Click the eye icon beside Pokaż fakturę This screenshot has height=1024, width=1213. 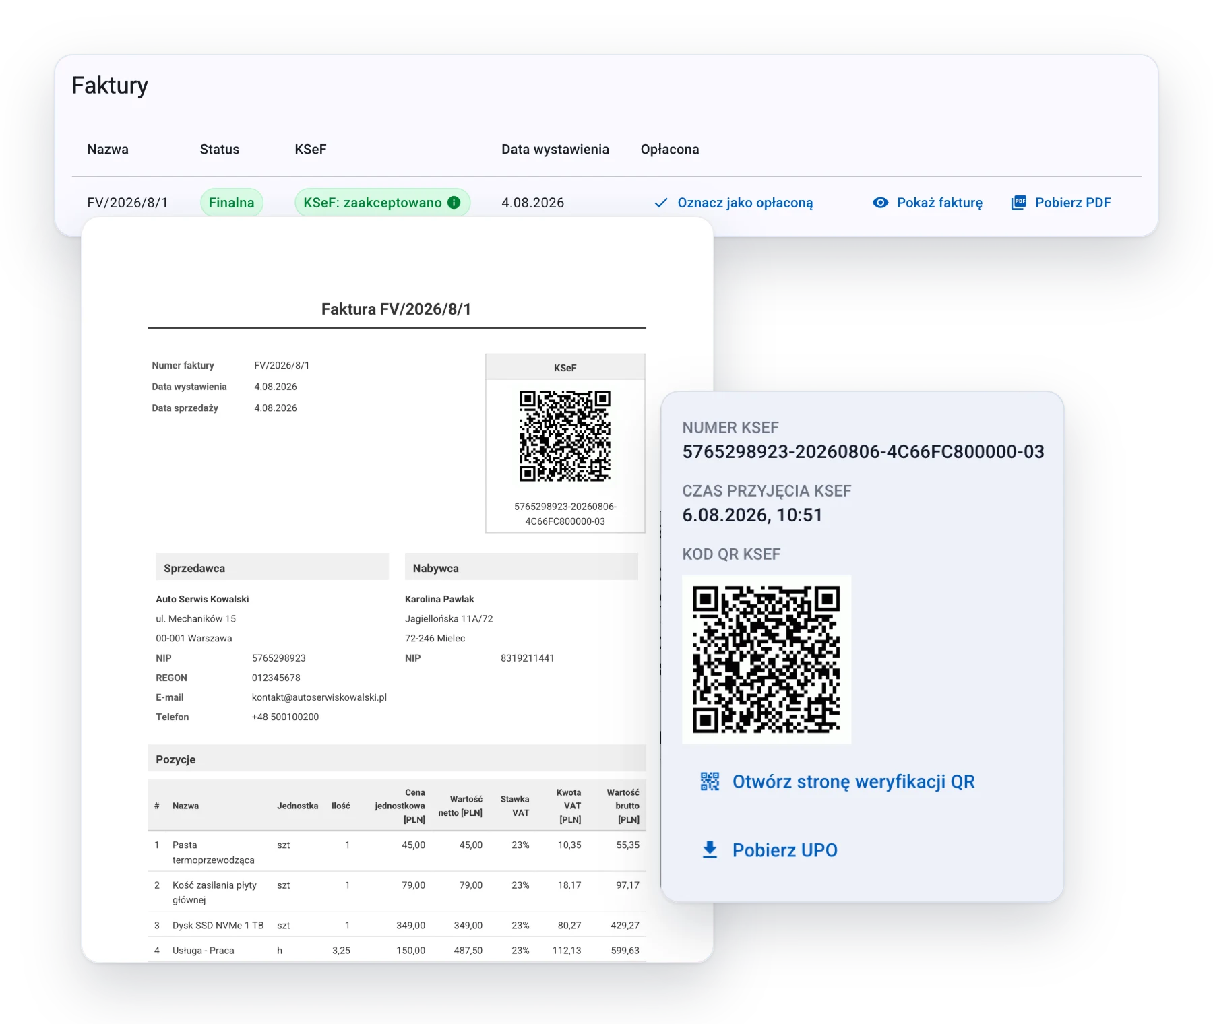click(880, 203)
